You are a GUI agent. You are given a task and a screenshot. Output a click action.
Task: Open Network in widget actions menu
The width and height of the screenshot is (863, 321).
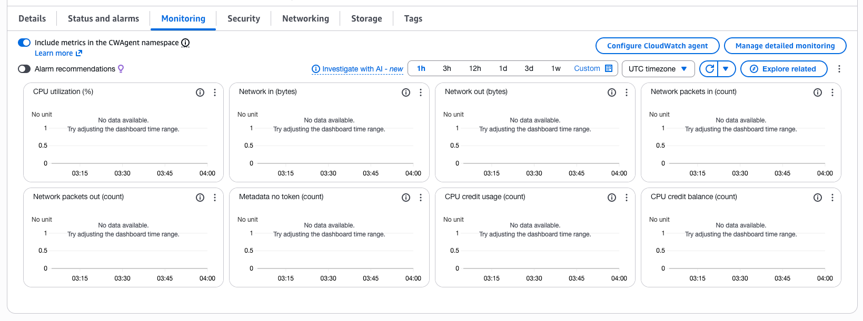pos(421,92)
